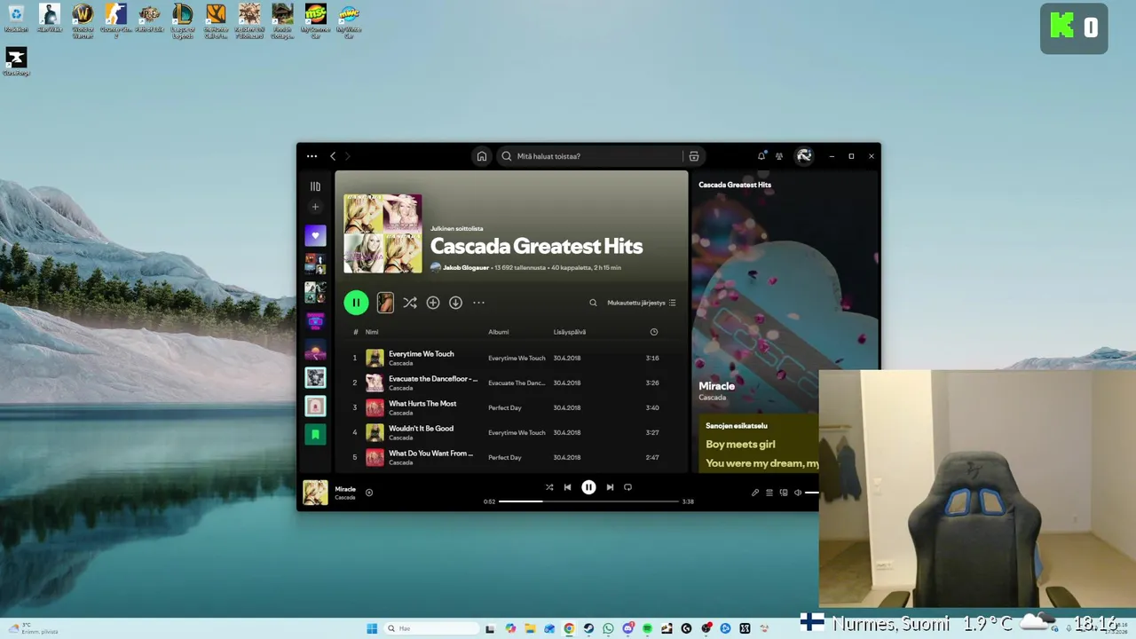The height and width of the screenshot is (639, 1136).
Task: Open the notifications bell
Action: 761,156
